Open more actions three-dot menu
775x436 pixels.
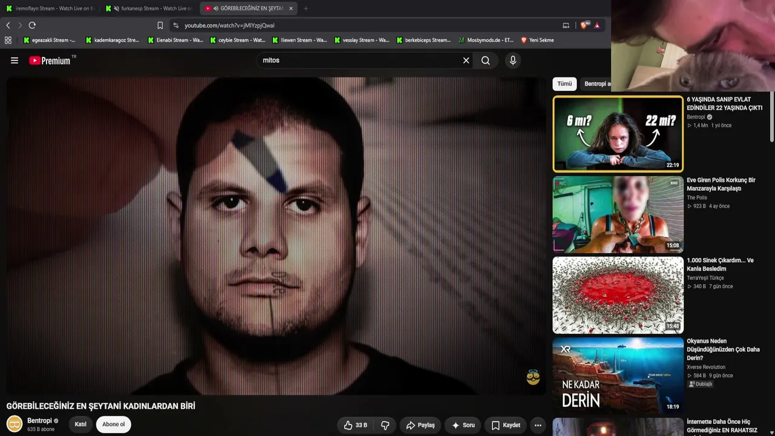538,425
